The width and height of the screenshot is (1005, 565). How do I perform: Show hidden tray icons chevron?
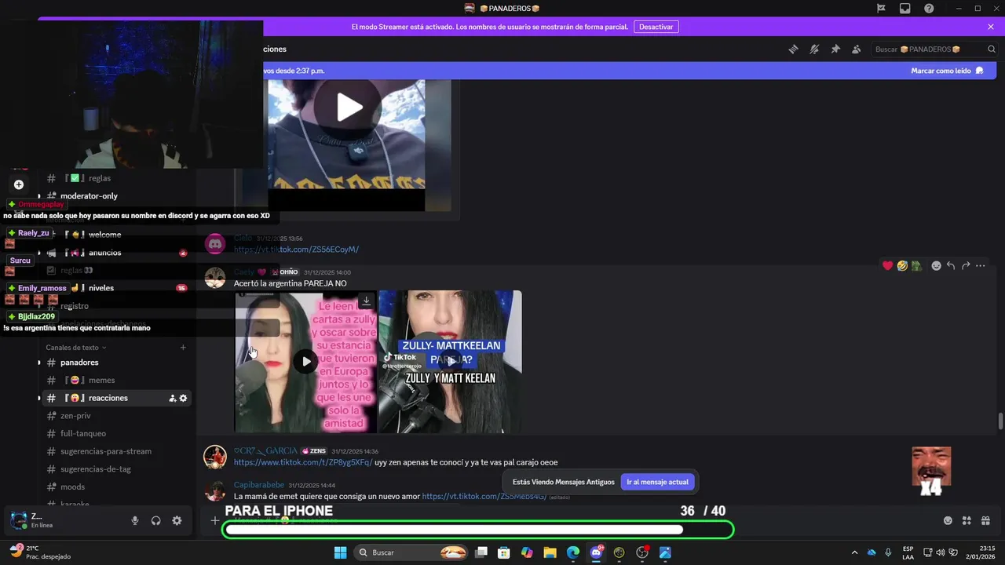point(855,552)
